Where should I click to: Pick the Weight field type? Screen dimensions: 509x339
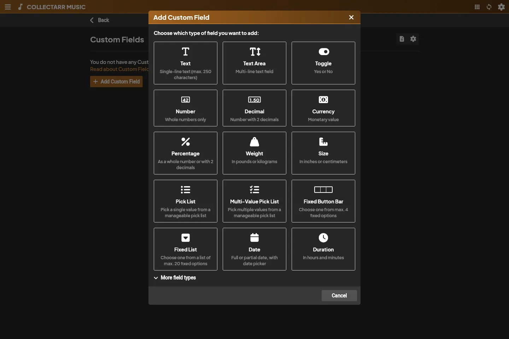[x=255, y=153]
